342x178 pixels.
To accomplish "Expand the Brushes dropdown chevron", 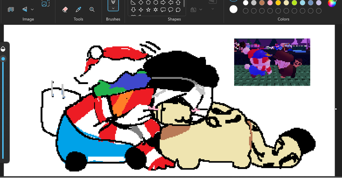I will point(113,9).
